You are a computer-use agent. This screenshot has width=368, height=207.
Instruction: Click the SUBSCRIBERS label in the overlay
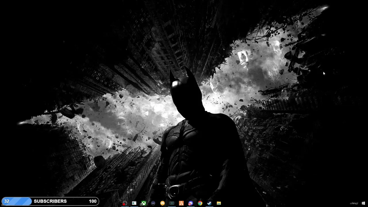[50, 201]
